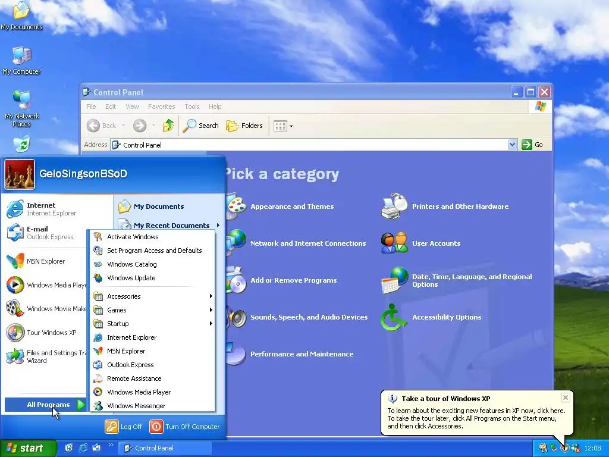The width and height of the screenshot is (609, 457).
Task: Open My Computer desktop icon
Action: point(21,61)
